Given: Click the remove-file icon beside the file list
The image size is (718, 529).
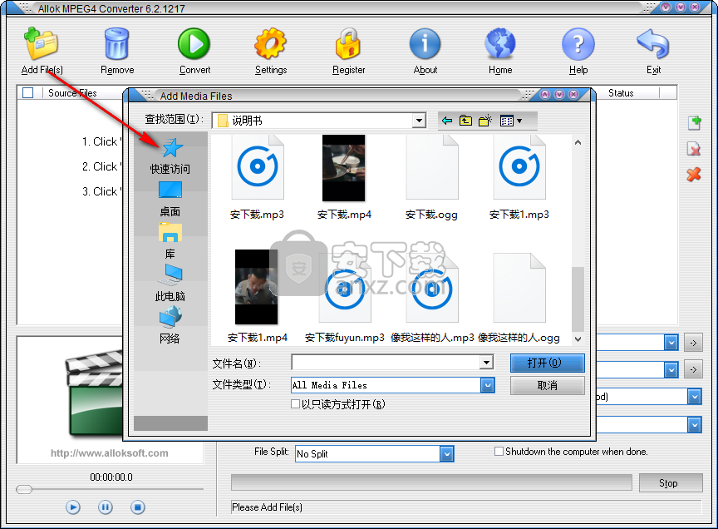Looking at the screenshot, I should 694,149.
